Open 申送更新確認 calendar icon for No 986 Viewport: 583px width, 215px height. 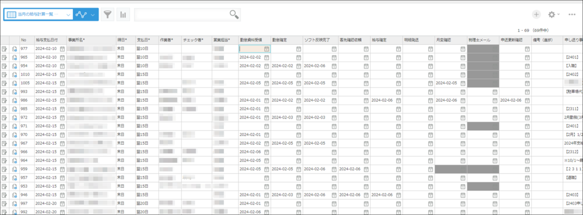(527, 100)
